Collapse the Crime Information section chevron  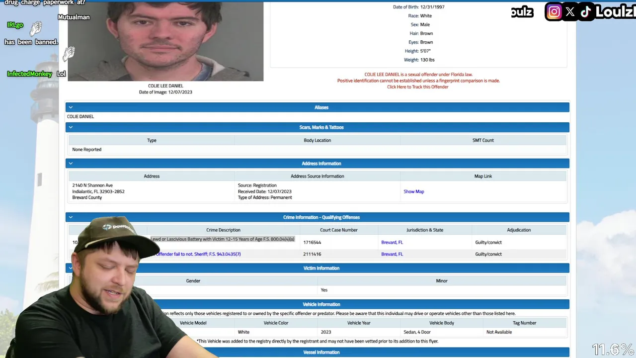[x=71, y=217]
